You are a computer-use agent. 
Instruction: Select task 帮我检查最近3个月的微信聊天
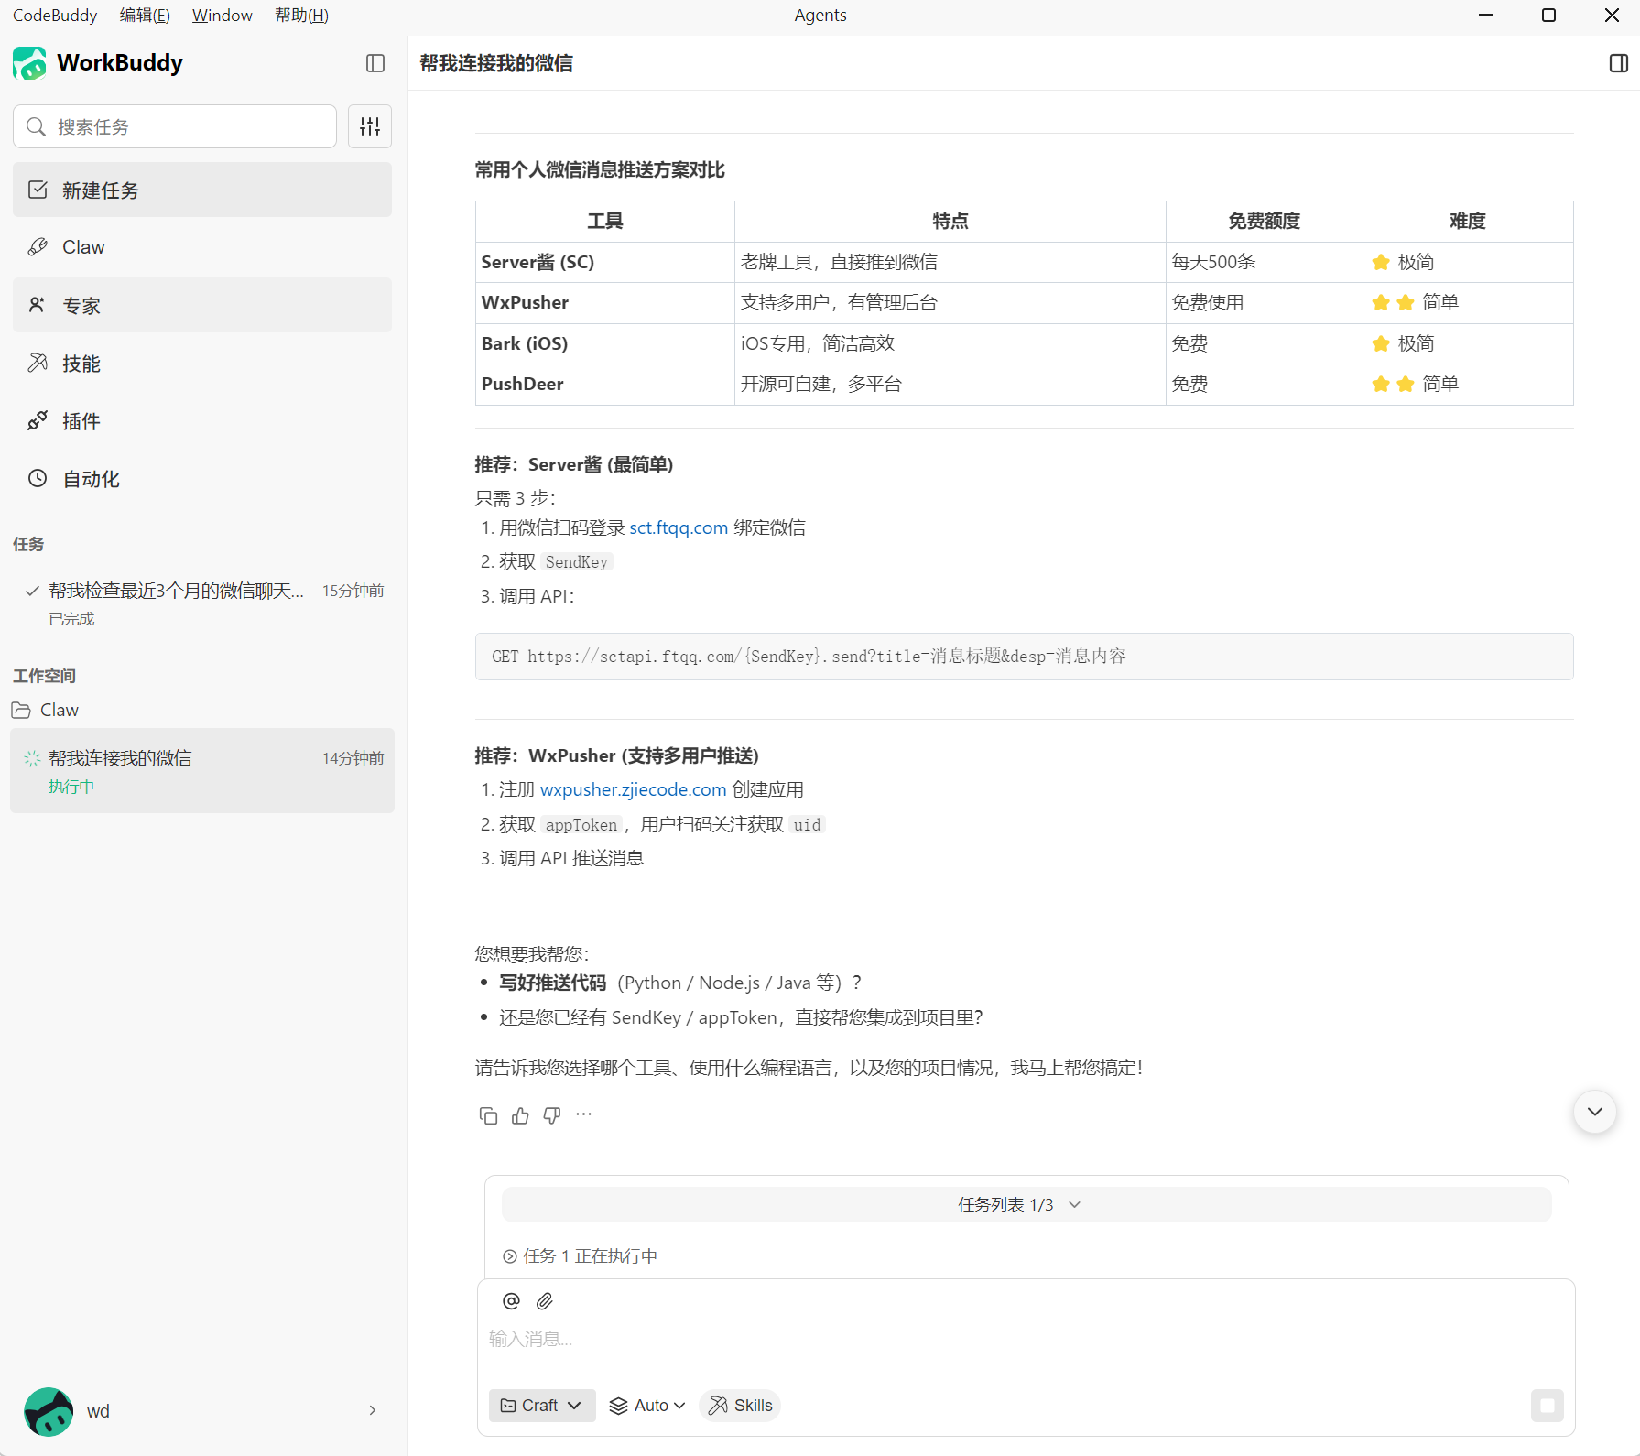tap(202, 604)
